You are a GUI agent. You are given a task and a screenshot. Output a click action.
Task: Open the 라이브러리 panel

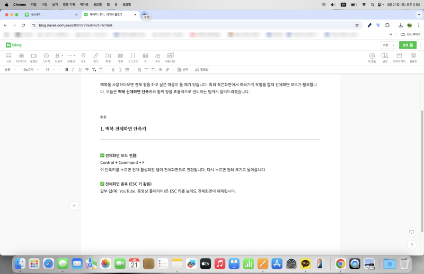(399, 58)
